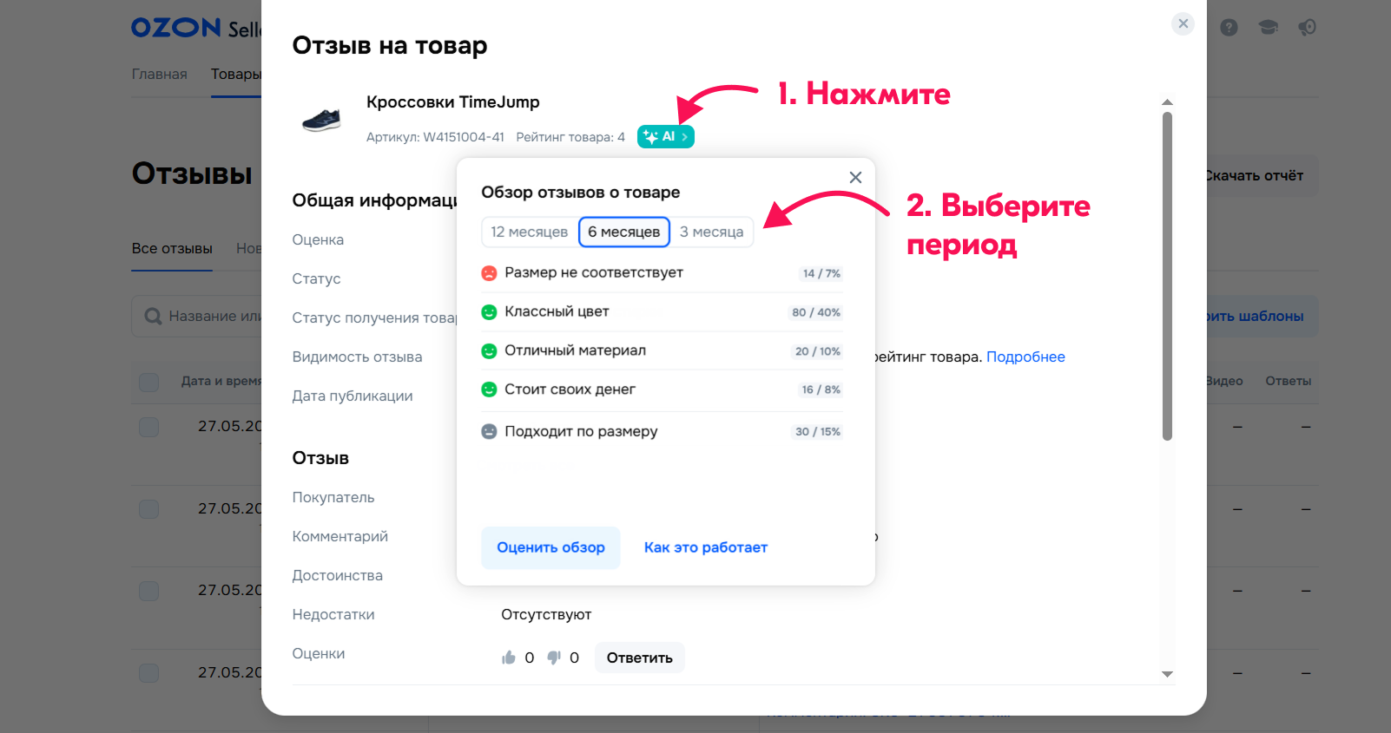The width and height of the screenshot is (1391, 733).
Task: Click the megaphone announcements icon
Action: pyautogui.click(x=1307, y=28)
